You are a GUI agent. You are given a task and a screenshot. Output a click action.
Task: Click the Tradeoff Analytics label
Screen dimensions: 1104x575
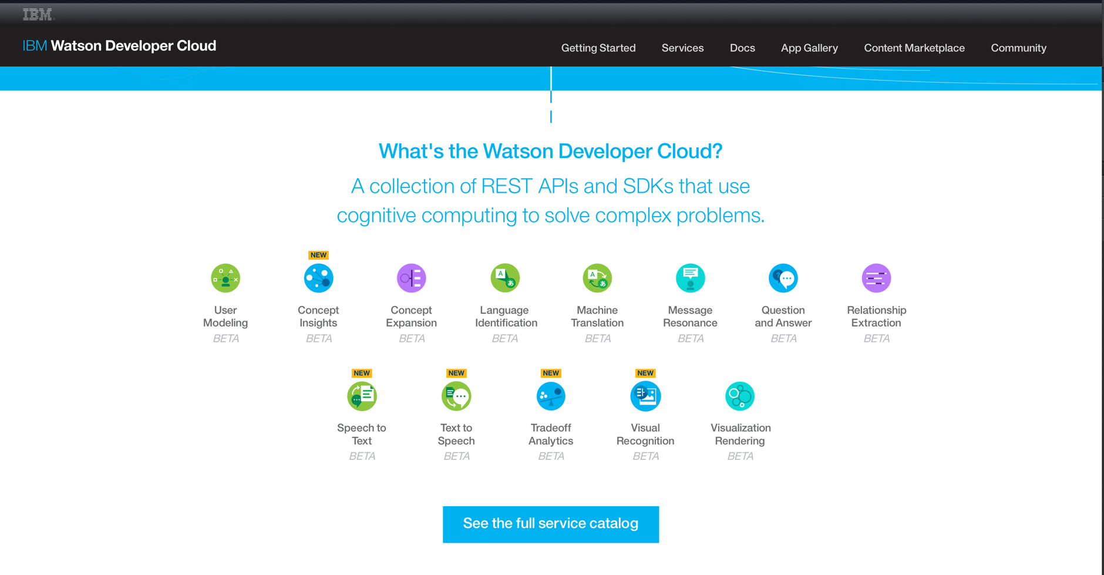(x=551, y=434)
